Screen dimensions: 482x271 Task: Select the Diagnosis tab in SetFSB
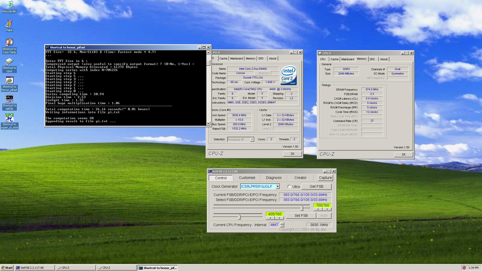pyautogui.click(x=274, y=178)
